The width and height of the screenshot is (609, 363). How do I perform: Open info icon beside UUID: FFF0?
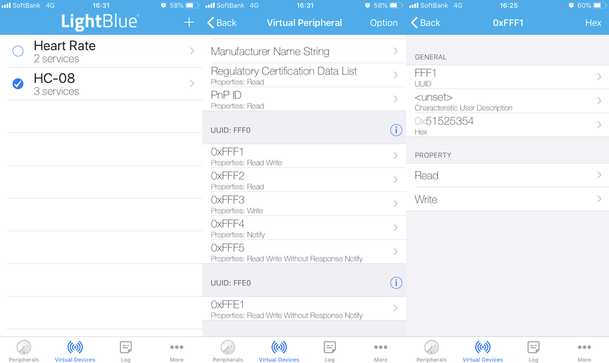tap(396, 130)
